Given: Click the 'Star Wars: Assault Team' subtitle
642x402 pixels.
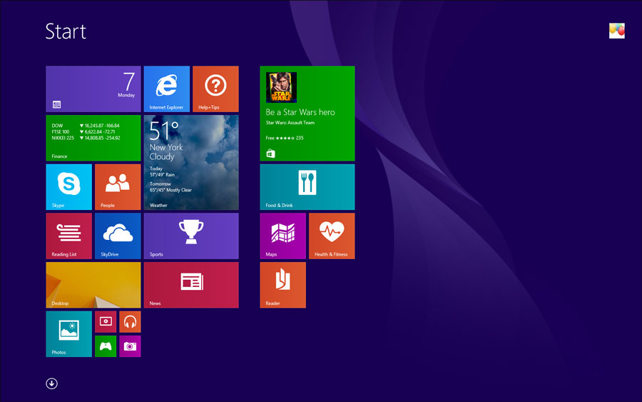Looking at the screenshot, I should pos(290,123).
